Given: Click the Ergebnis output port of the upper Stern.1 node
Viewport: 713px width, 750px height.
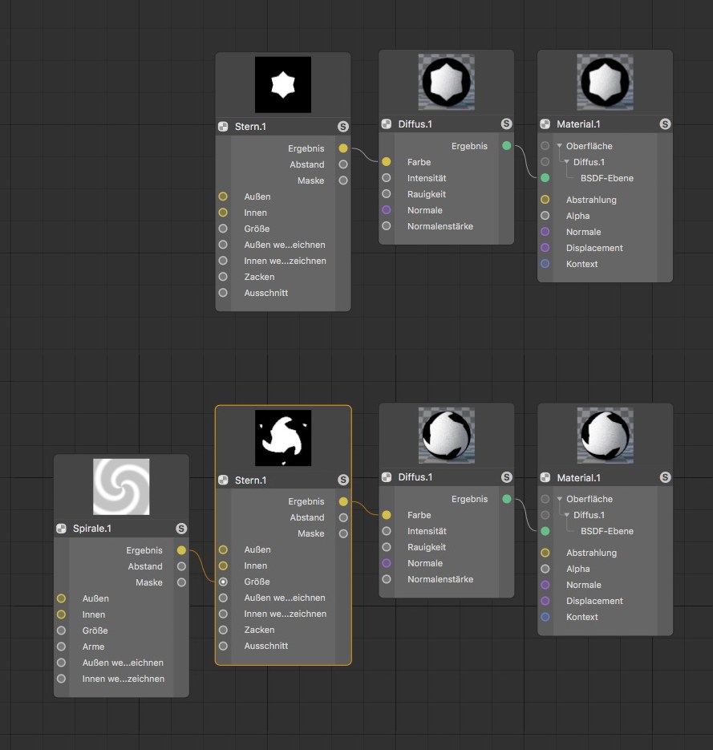Looking at the screenshot, I should point(343,148).
